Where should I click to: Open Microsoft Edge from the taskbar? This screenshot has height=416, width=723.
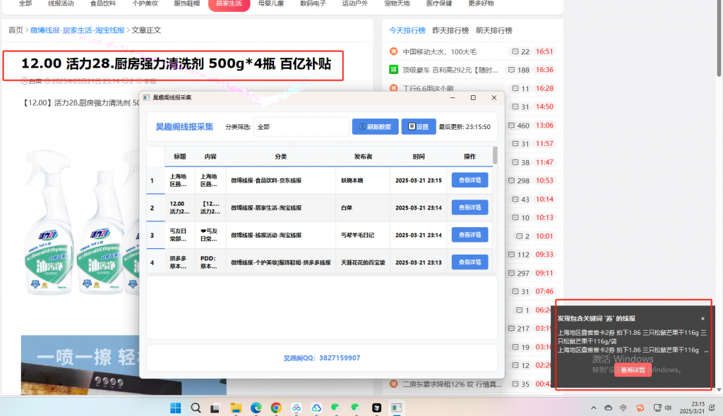point(256,408)
